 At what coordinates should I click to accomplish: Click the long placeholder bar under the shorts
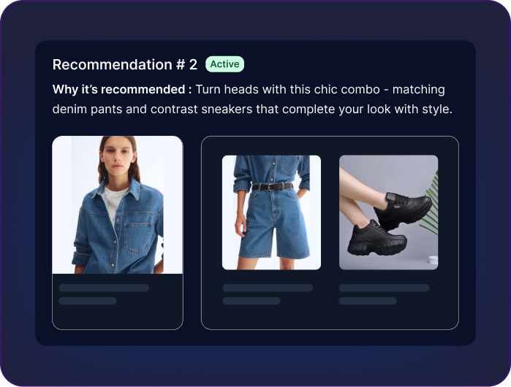click(x=268, y=288)
